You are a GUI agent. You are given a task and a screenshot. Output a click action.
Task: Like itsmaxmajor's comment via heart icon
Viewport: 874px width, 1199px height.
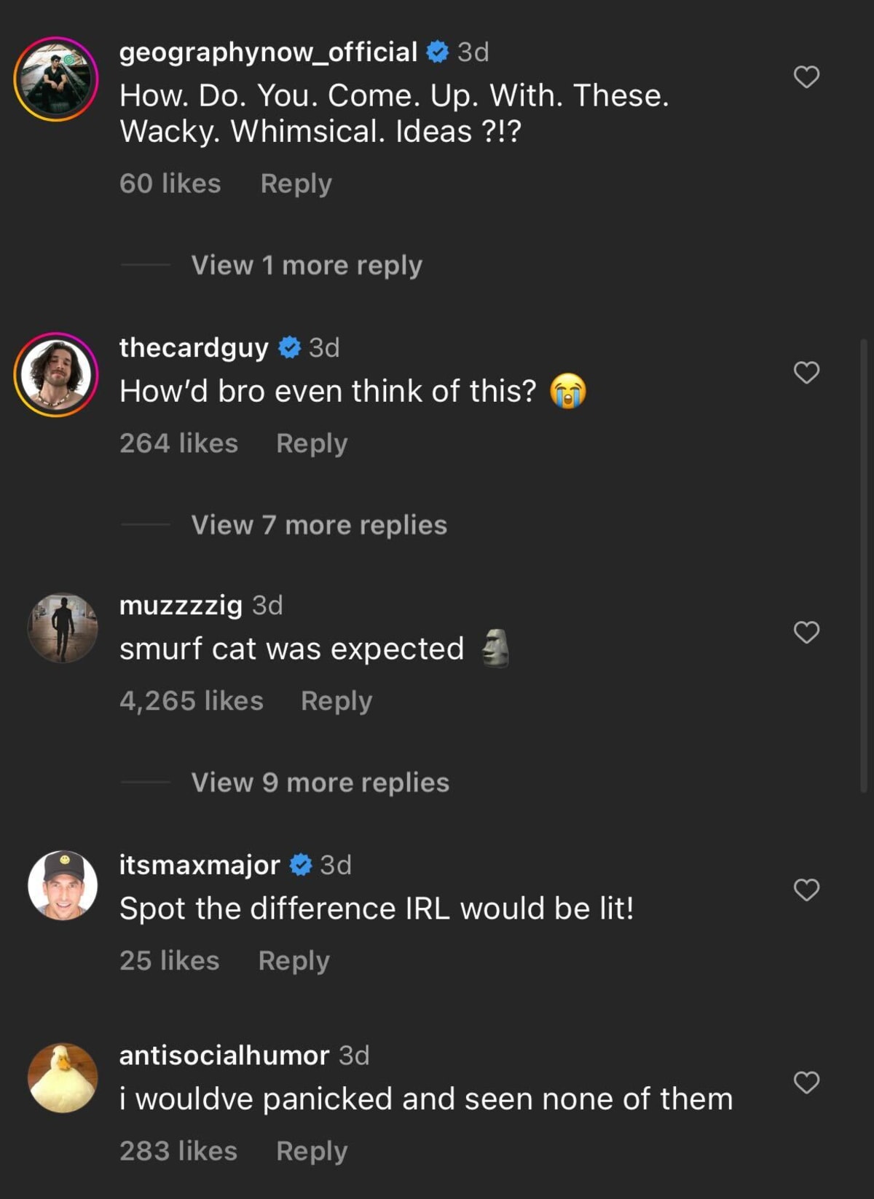click(x=806, y=890)
